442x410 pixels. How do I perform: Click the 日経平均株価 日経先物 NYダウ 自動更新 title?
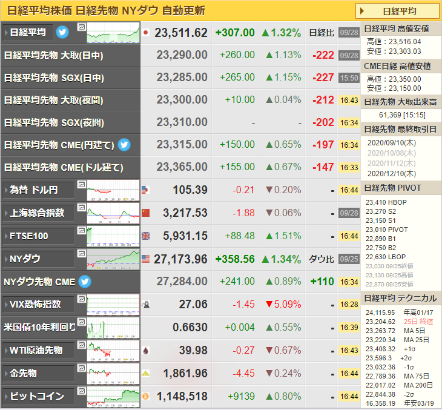(106, 11)
